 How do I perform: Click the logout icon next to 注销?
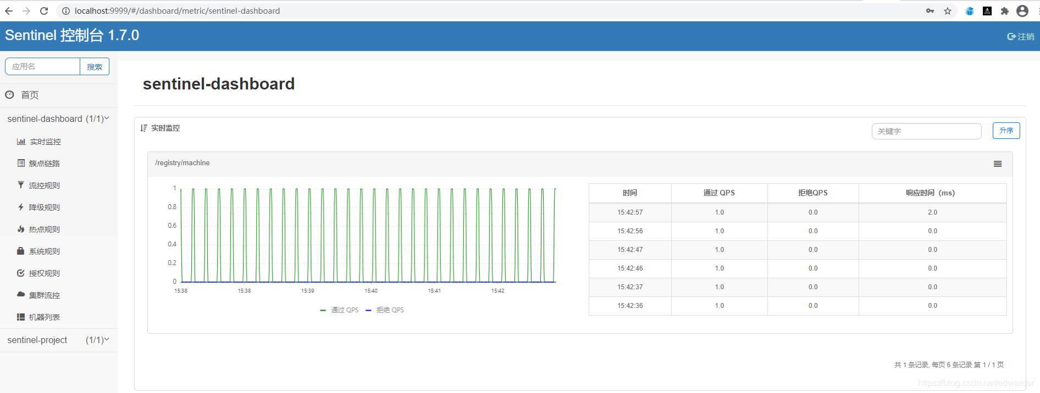[x=1011, y=36]
